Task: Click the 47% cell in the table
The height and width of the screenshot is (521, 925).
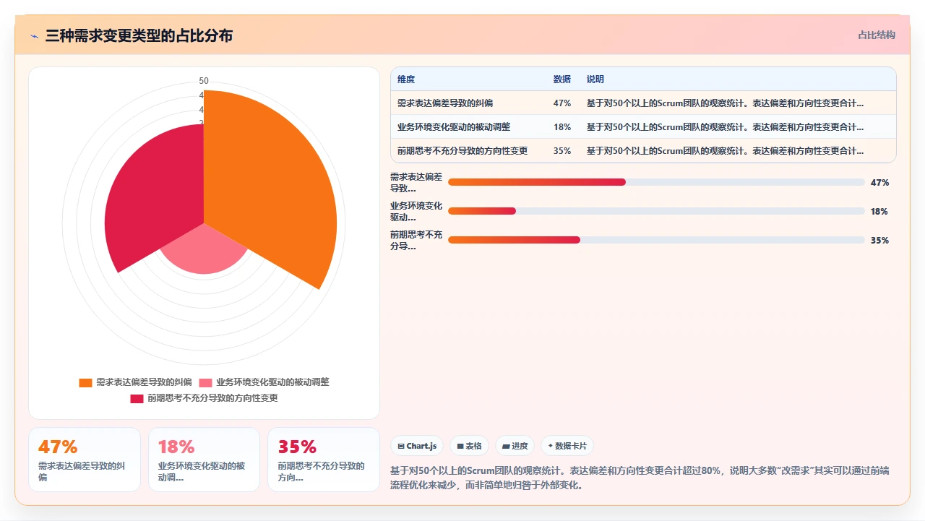Action: [x=562, y=103]
